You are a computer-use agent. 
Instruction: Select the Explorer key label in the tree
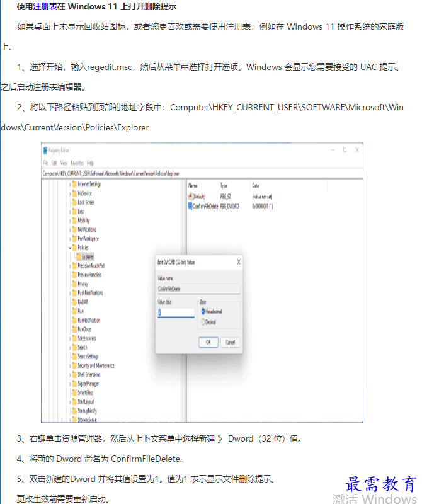88,256
